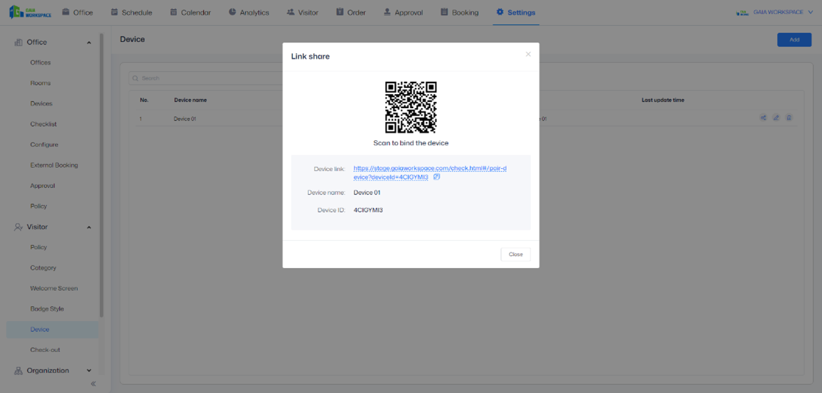
Task: Go to the Analytics tab
Action: pyautogui.click(x=249, y=13)
